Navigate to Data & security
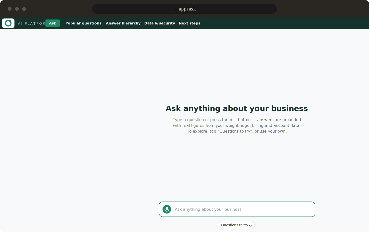369x232 pixels. point(160,23)
